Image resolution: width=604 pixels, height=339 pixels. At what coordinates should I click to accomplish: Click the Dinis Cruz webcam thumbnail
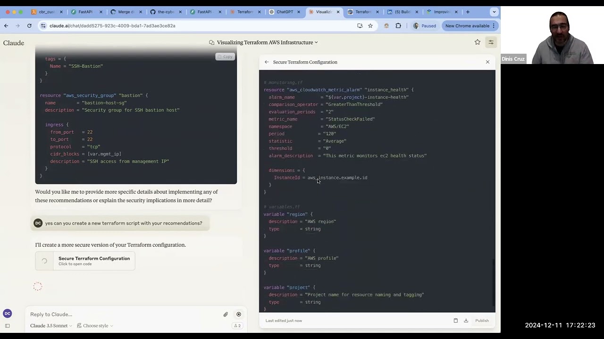[x=552, y=35]
